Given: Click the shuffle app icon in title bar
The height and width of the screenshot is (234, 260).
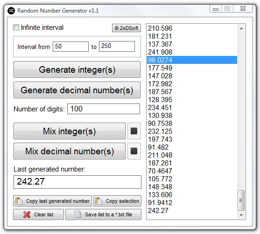Looking at the screenshot, I should tap(11, 11).
